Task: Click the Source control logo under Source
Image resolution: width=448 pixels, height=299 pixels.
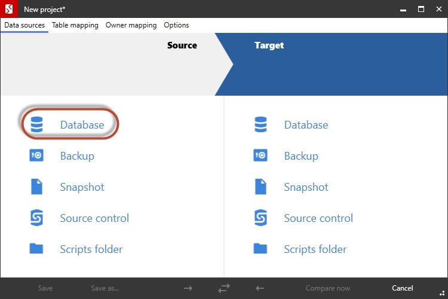Action: [x=36, y=218]
